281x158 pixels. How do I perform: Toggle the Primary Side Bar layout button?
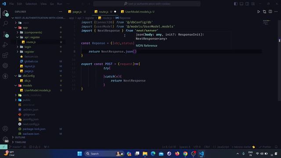point(236,4)
